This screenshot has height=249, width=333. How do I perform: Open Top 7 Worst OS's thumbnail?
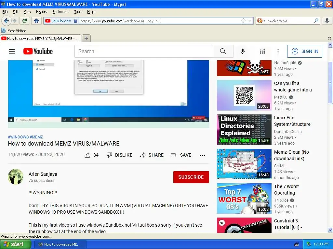coord(244,198)
